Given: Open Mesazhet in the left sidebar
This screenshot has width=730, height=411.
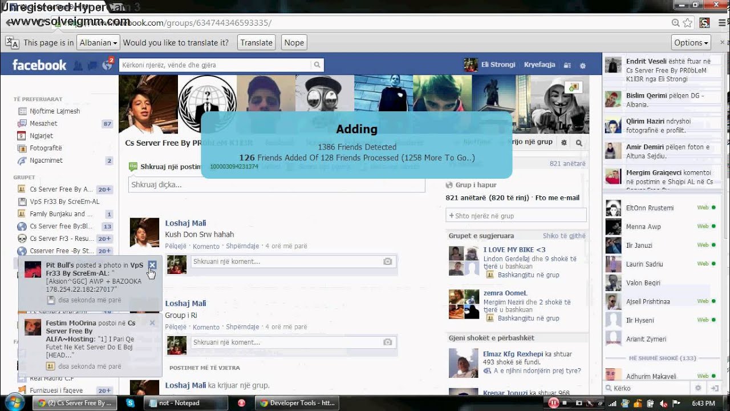Looking at the screenshot, I should point(43,123).
